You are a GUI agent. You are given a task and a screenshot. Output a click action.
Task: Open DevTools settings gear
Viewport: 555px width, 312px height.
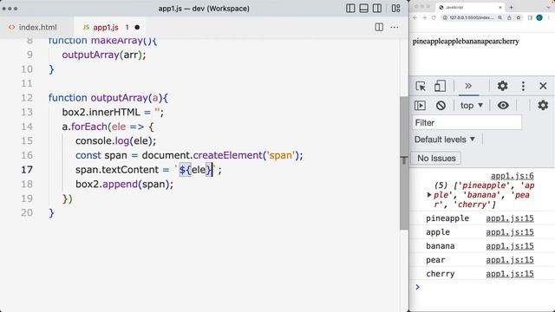tap(502, 86)
